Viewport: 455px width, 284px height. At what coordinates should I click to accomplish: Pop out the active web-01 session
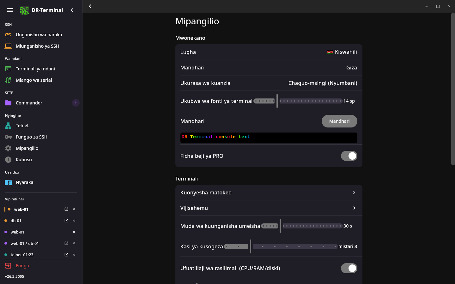click(66, 209)
